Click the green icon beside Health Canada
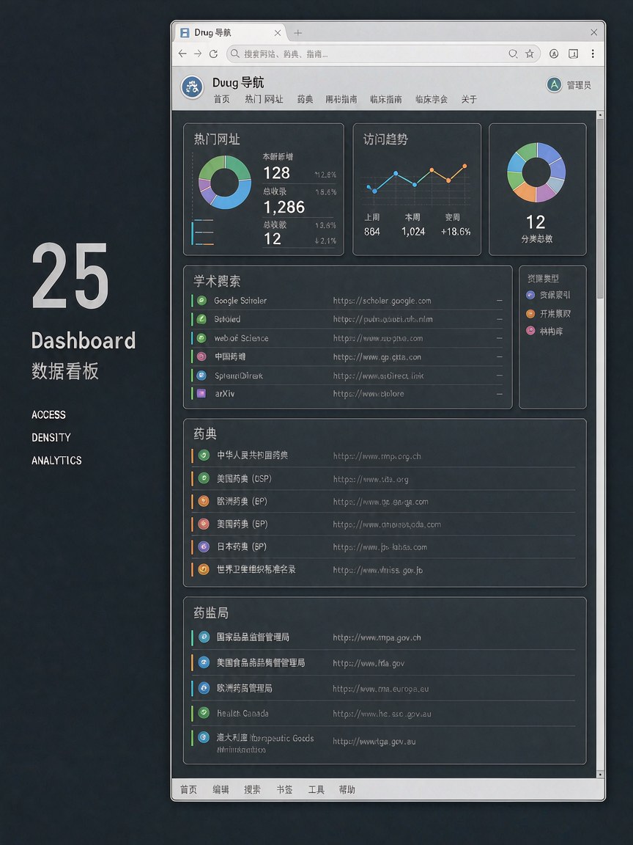 [x=204, y=713]
